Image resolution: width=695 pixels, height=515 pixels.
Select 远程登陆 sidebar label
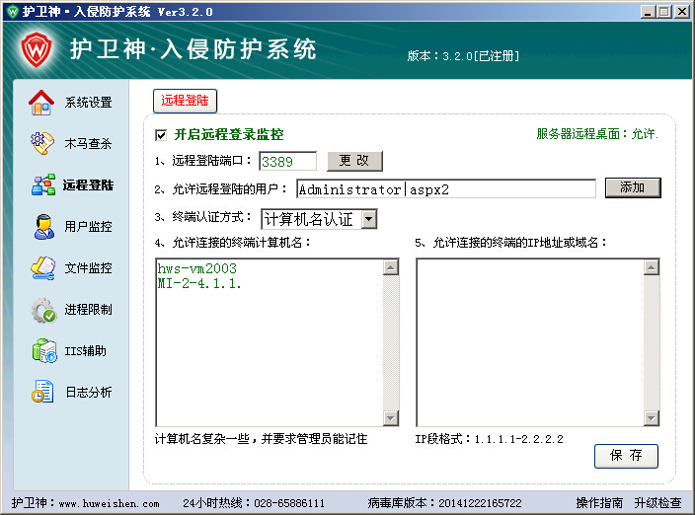88,185
